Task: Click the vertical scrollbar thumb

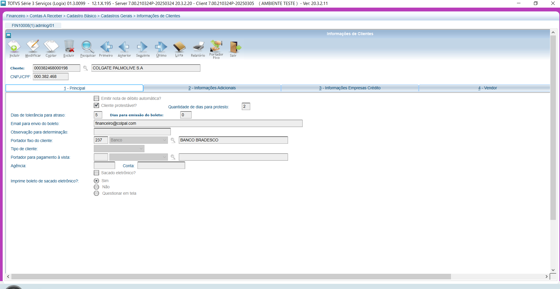Action: (553, 128)
